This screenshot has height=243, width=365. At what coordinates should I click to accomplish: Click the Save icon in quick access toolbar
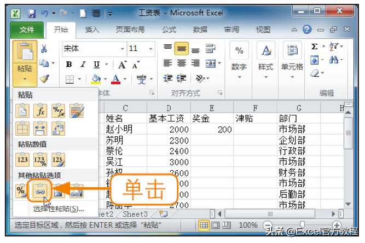(x=32, y=14)
